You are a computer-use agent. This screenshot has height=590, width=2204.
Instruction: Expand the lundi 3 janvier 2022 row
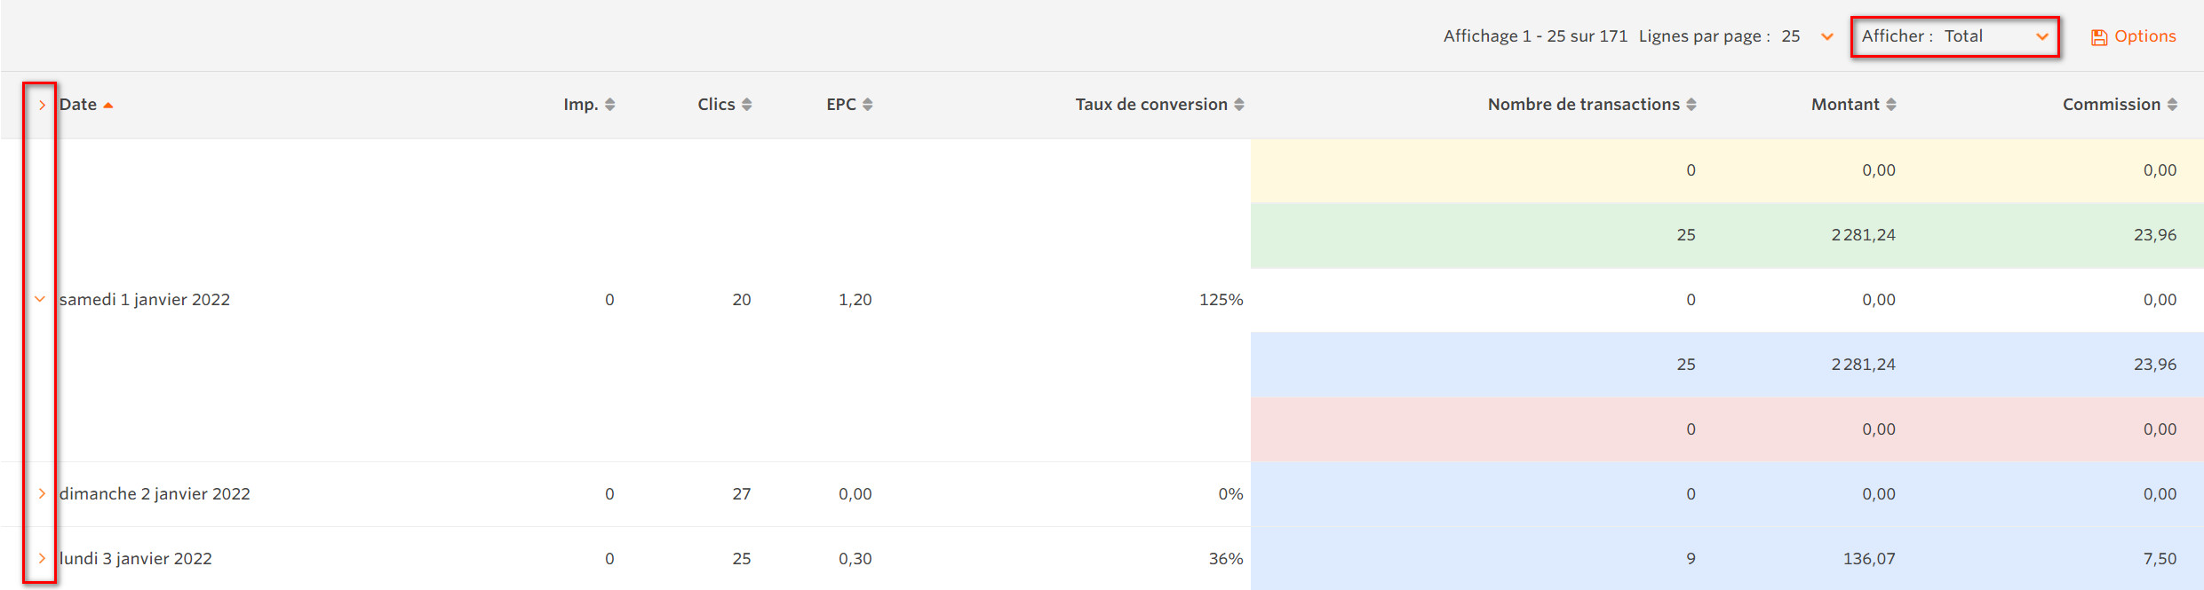coord(41,558)
